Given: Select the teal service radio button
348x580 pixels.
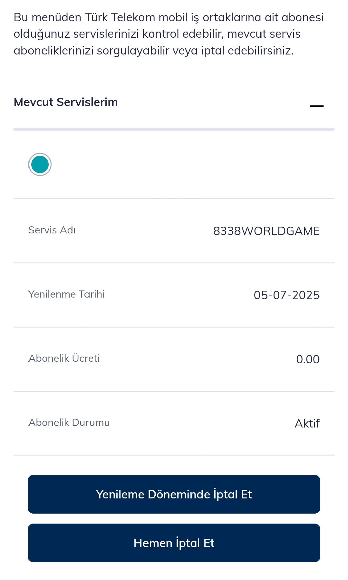Looking at the screenshot, I should tap(40, 164).
